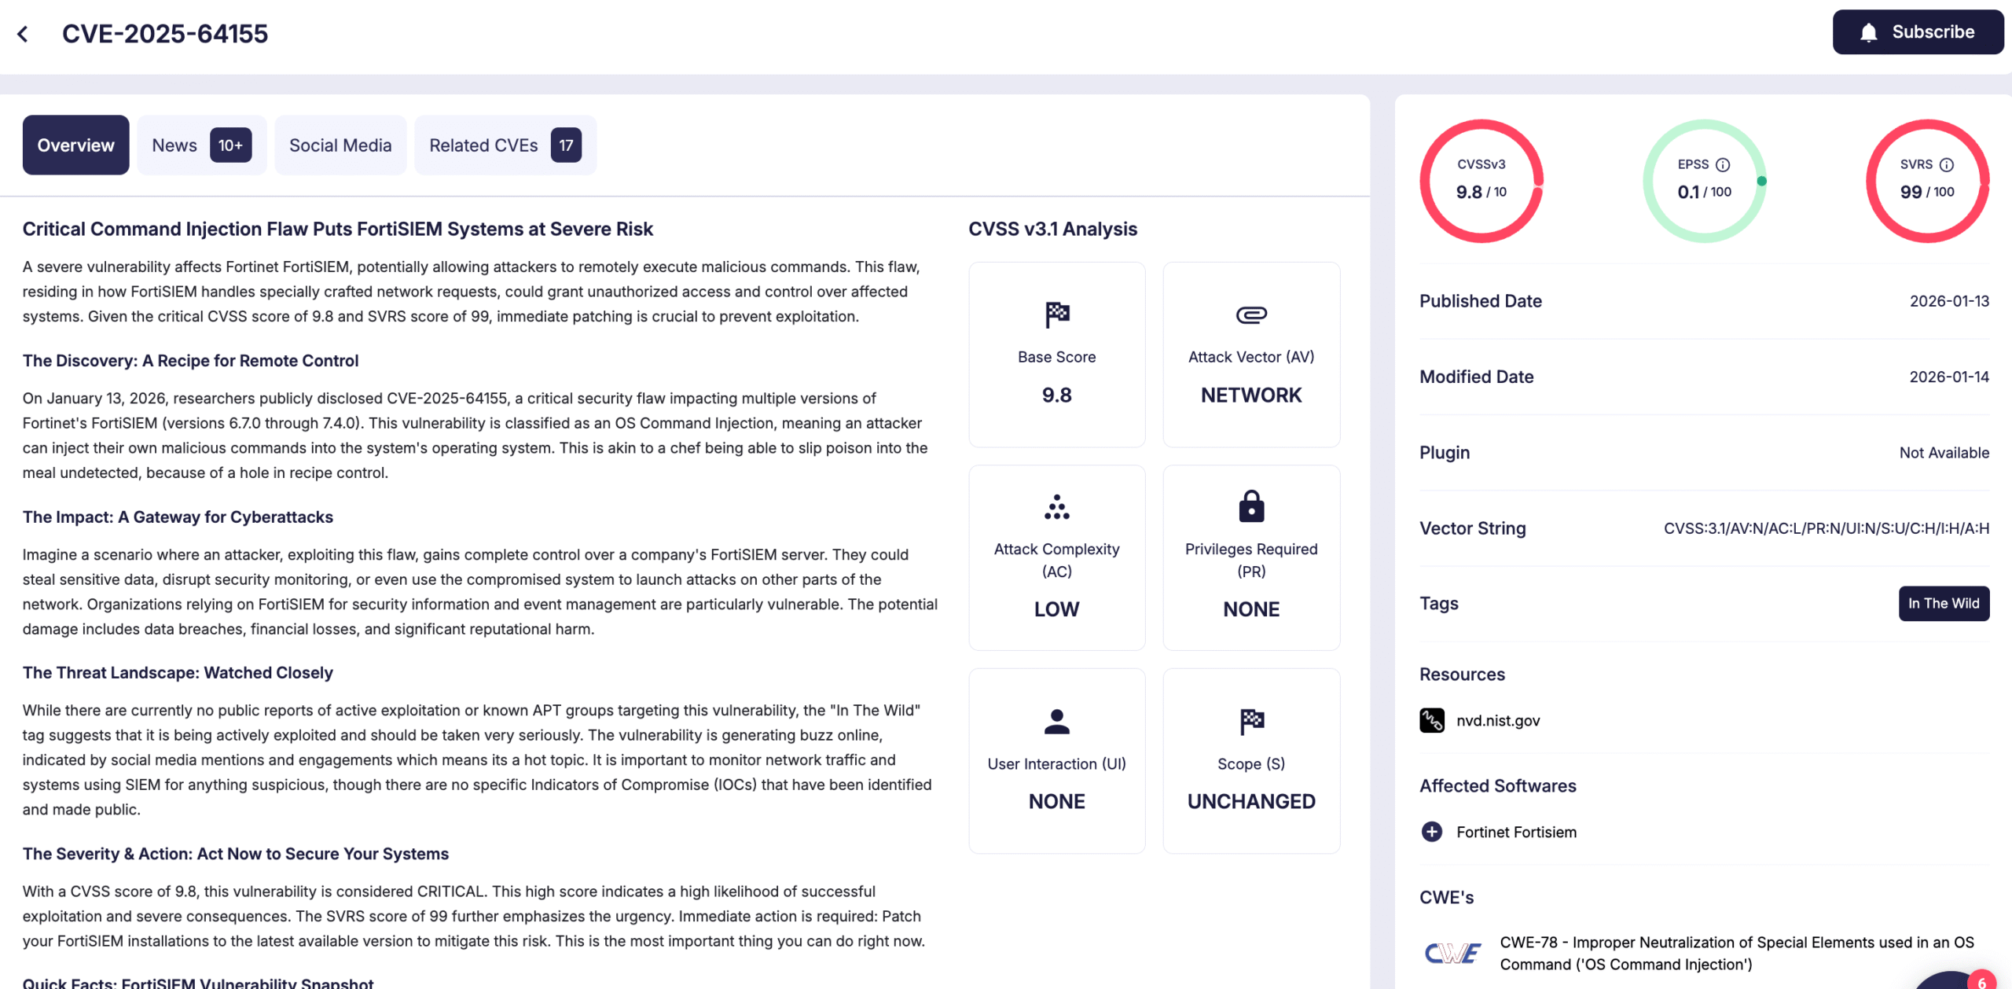Click the Base Score flag icon

pos(1057,314)
